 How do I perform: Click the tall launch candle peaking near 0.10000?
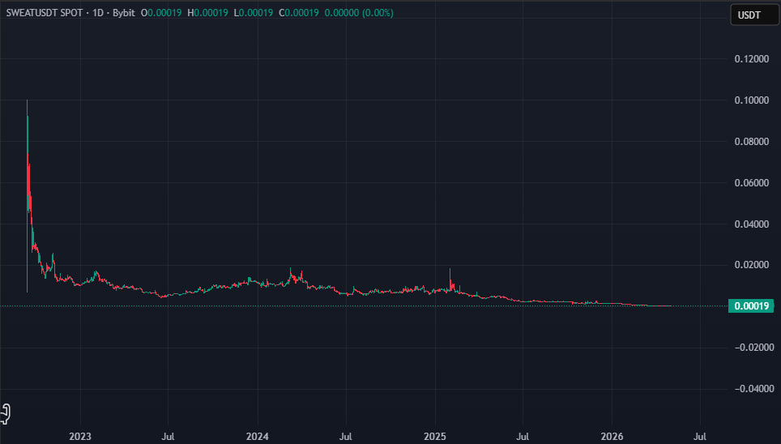pos(27,196)
